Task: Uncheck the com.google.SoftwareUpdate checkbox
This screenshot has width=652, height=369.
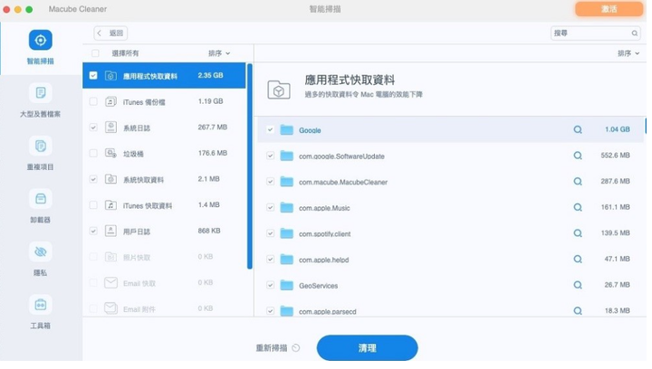Action: [x=270, y=156]
